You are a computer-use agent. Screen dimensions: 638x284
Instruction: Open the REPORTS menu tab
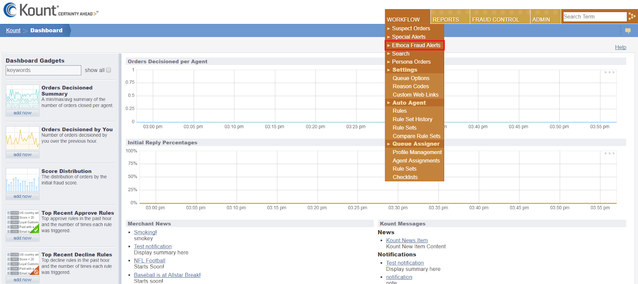446,19
